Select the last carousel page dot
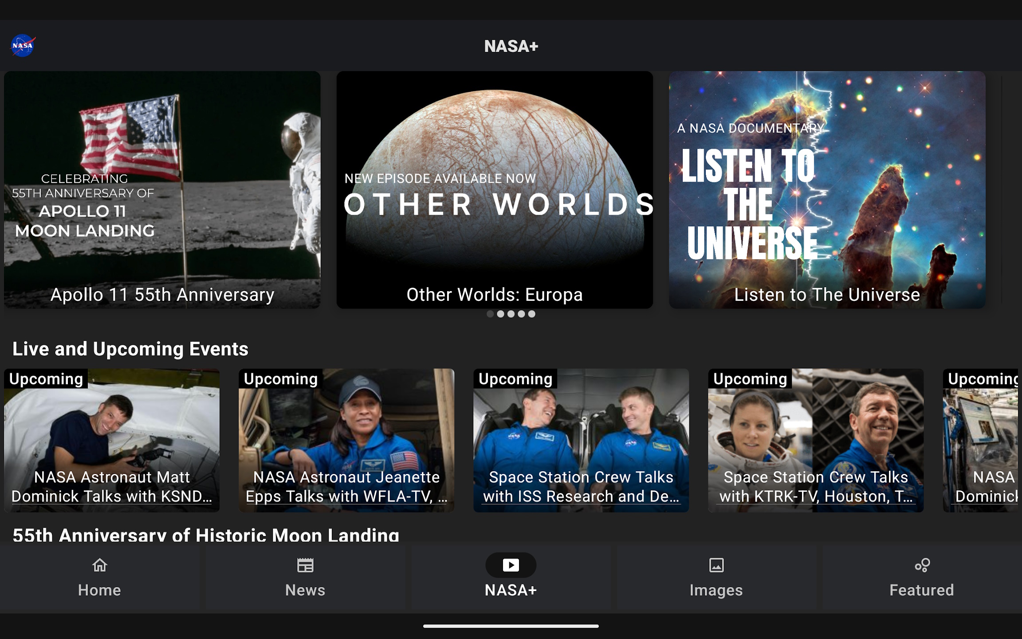The image size is (1022, 639). [532, 314]
